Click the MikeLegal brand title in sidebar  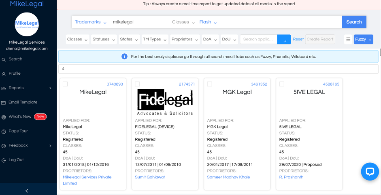[x=27, y=4]
